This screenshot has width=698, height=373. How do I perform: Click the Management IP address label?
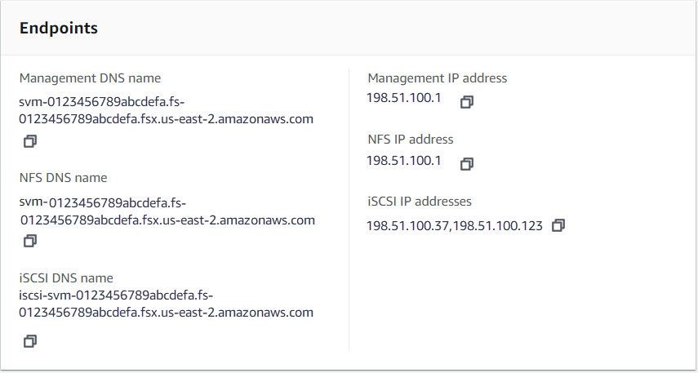[x=437, y=78]
